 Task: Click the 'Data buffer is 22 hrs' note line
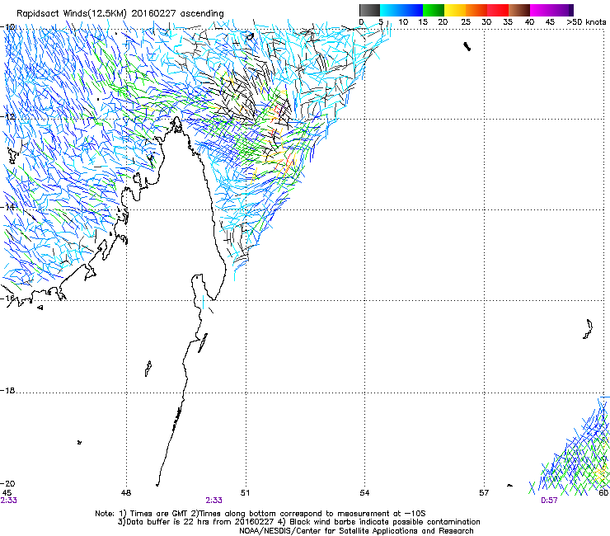pyautogui.click(x=298, y=522)
